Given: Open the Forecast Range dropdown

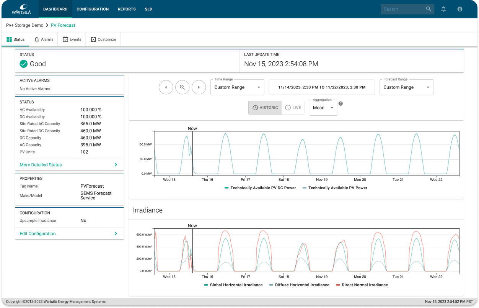Looking at the screenshot, I should (406, 87).
